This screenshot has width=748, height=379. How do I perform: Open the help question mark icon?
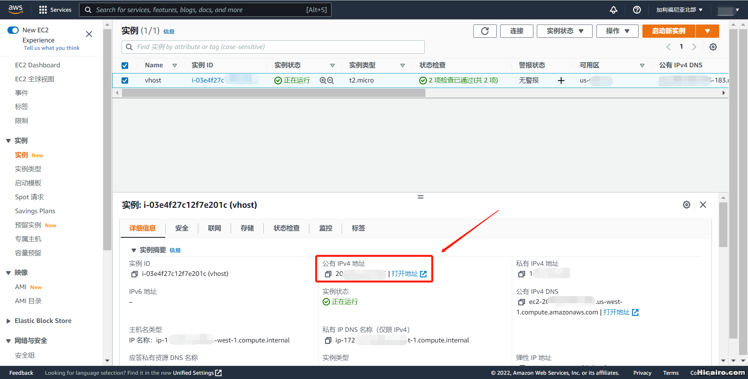point(637,10)
